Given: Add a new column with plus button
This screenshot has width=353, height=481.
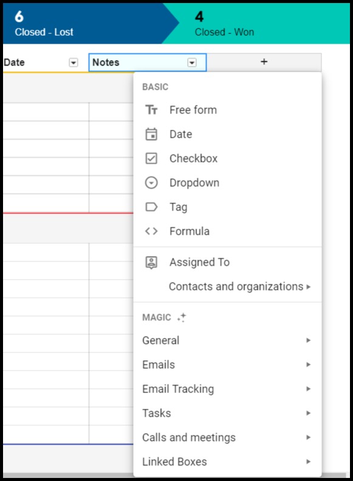Looking at the screenshot, I should [264, 62].
